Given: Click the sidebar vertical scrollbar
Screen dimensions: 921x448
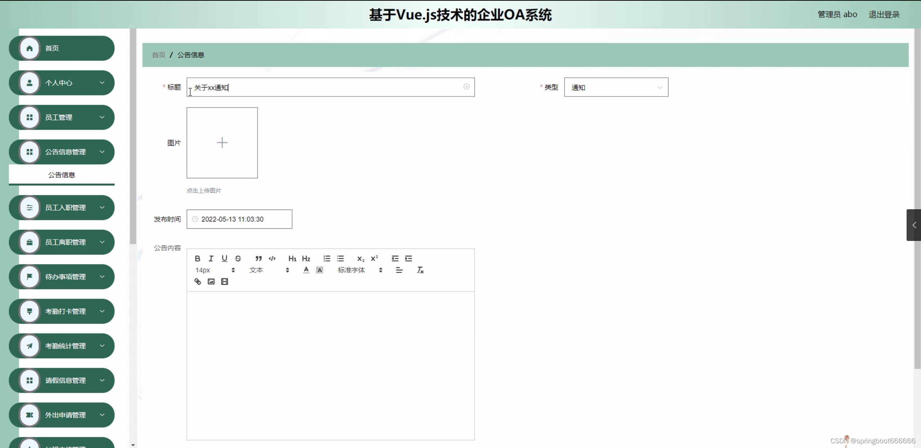Looking at the screenshot, I should click(x=133, y=136).
